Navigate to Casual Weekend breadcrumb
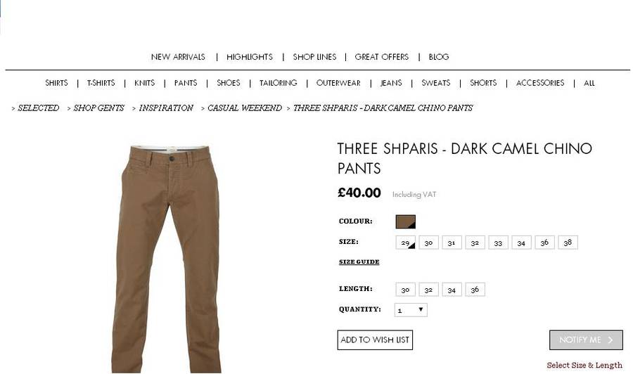The width and height of the screenshot is (633, 374). pos(245,108)
